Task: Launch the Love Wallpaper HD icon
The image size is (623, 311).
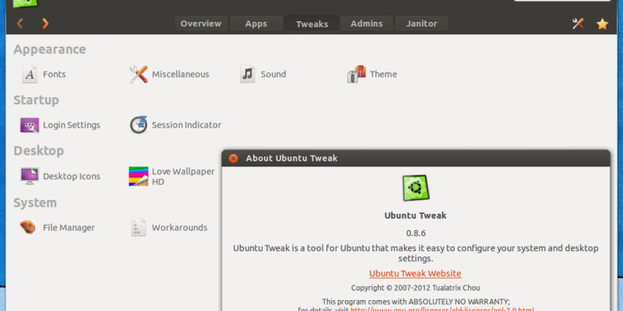Action: pyautogui.click(x=139, y=176)
